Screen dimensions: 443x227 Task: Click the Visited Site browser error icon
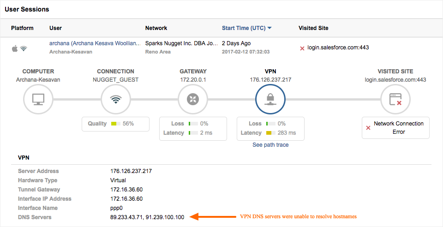[x=395, y=99]
